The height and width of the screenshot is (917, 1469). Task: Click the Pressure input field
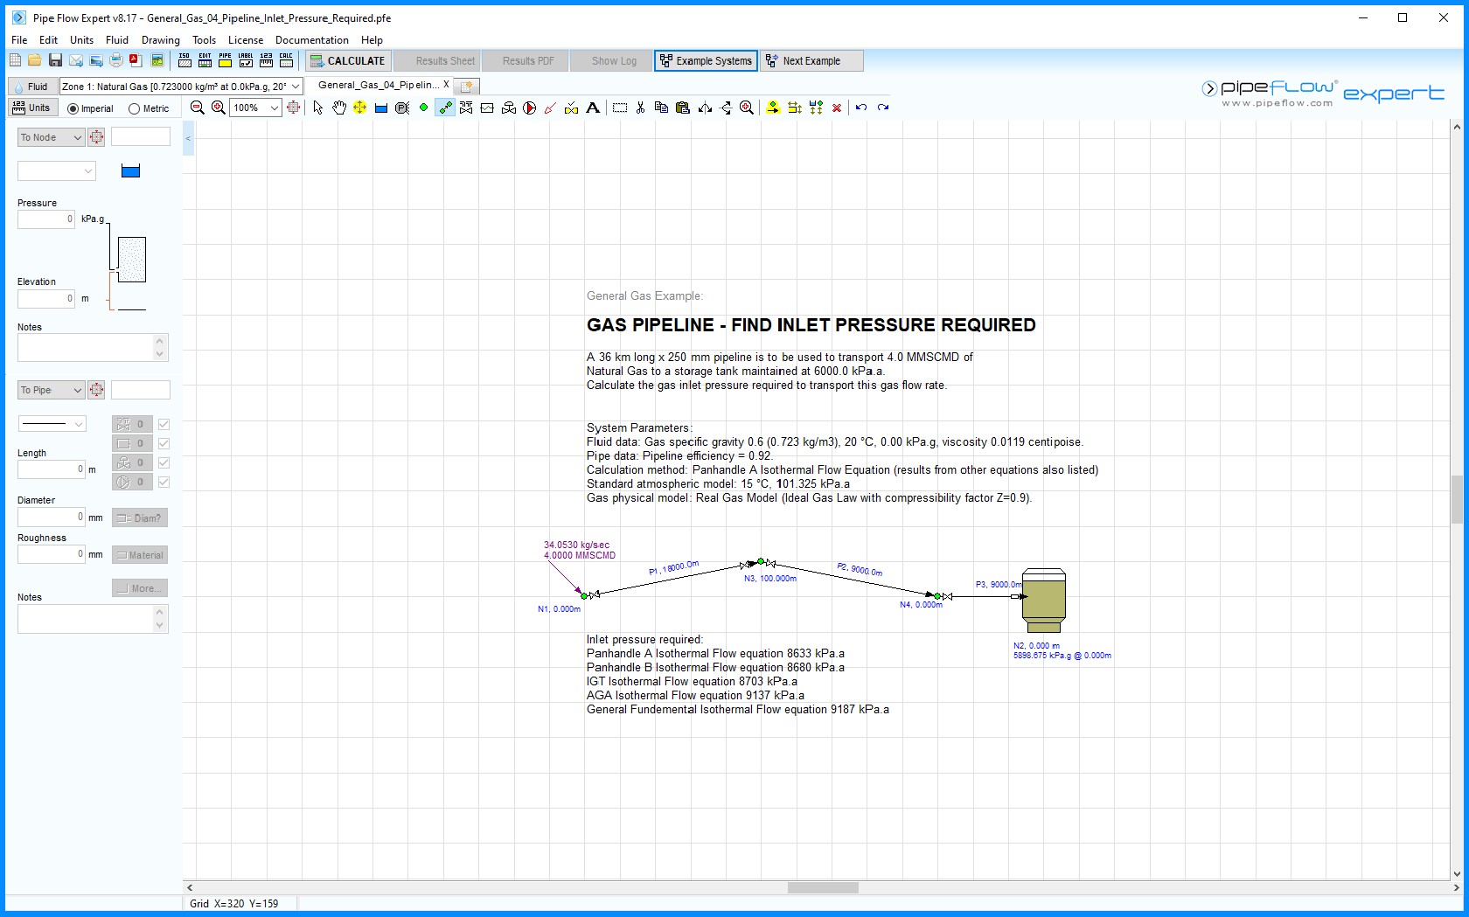coord(46,219)
